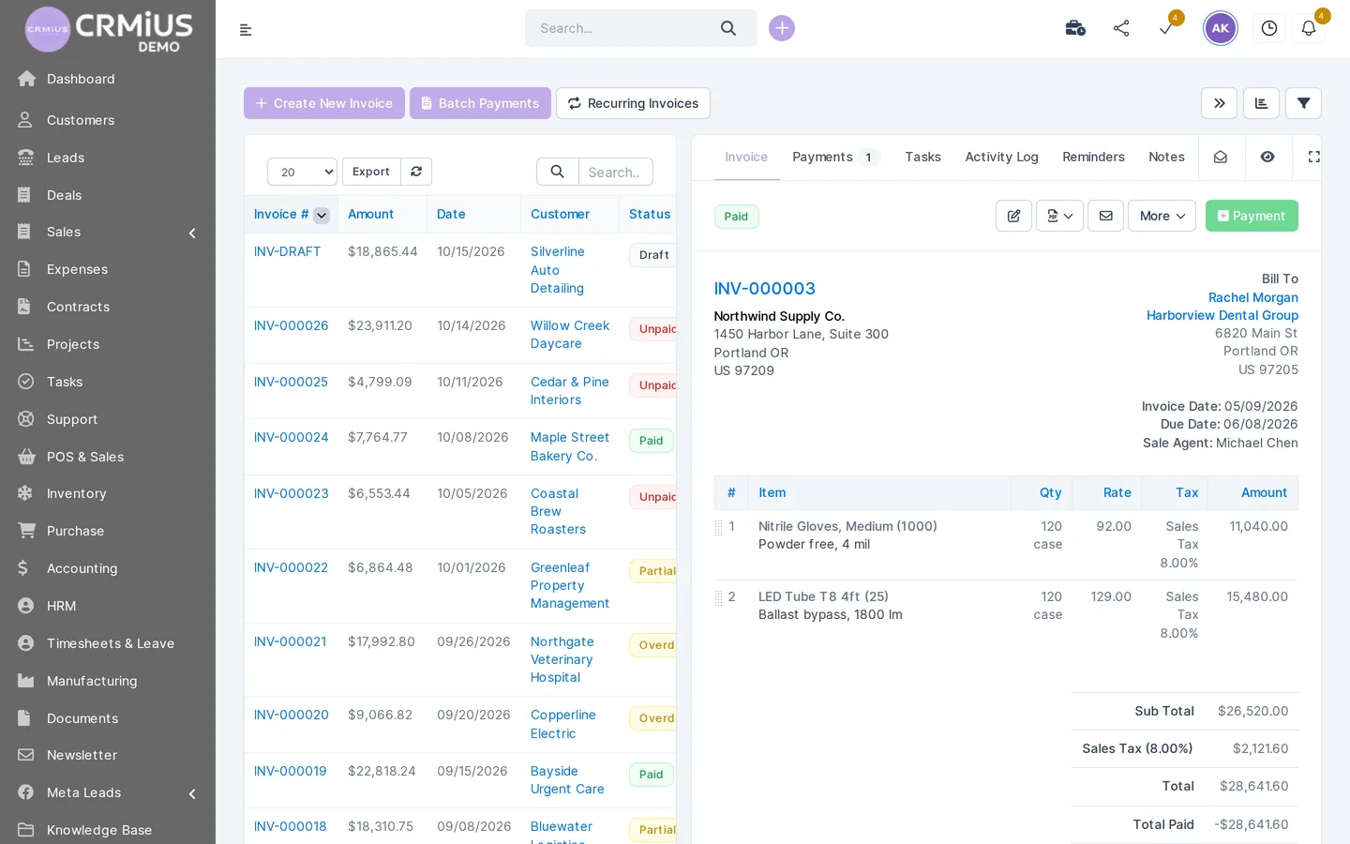Screen dimensions: 1350x844
Task: Toggle full table view with double-chevron button
Action: click(1219, 103)
